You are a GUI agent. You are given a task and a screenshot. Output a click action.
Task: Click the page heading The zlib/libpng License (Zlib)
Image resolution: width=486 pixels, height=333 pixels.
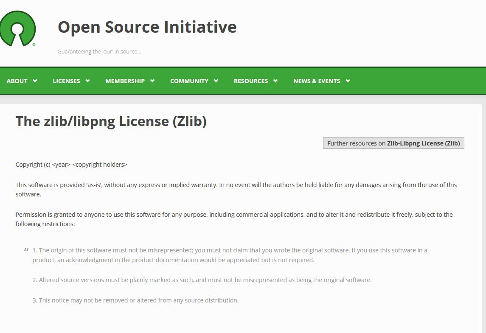111,121
